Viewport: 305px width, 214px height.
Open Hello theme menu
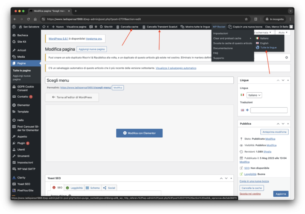[21, 120]
